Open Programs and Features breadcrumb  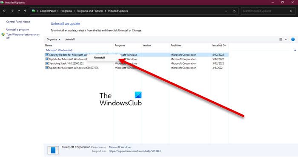[90, 11]
